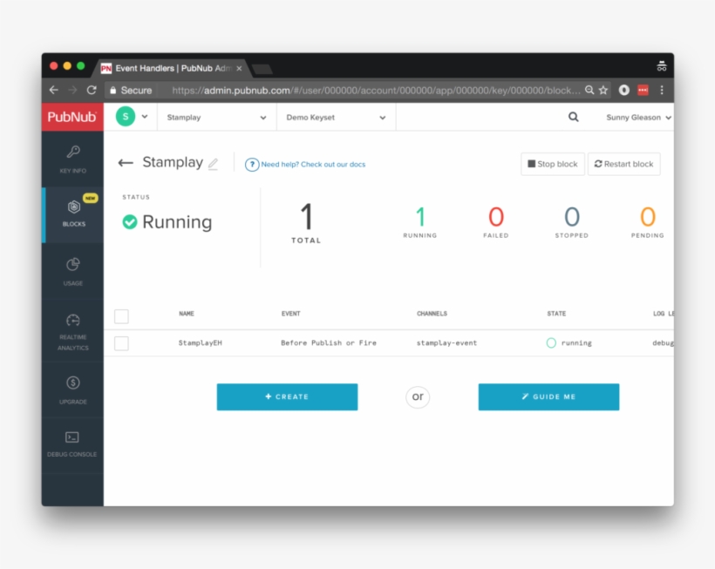This screenshot has height=569, width=715.
Task: Click the Create button
Action: 287,396
